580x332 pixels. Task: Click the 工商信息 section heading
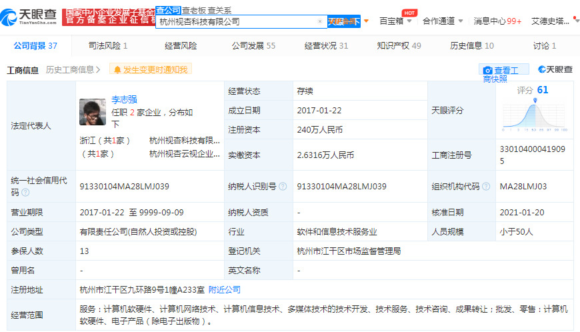23,70
